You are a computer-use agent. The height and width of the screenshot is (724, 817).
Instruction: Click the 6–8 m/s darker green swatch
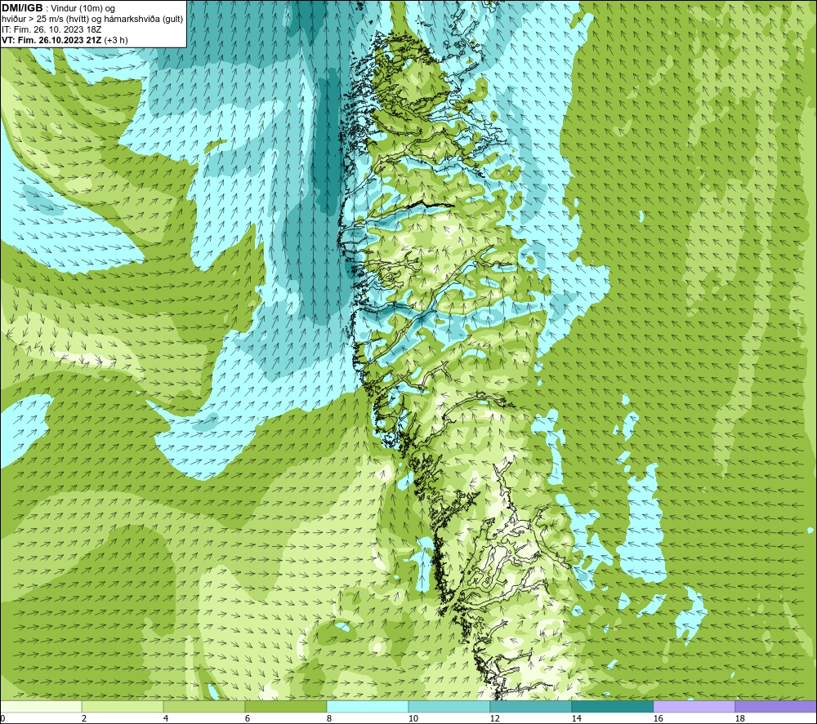285,706
